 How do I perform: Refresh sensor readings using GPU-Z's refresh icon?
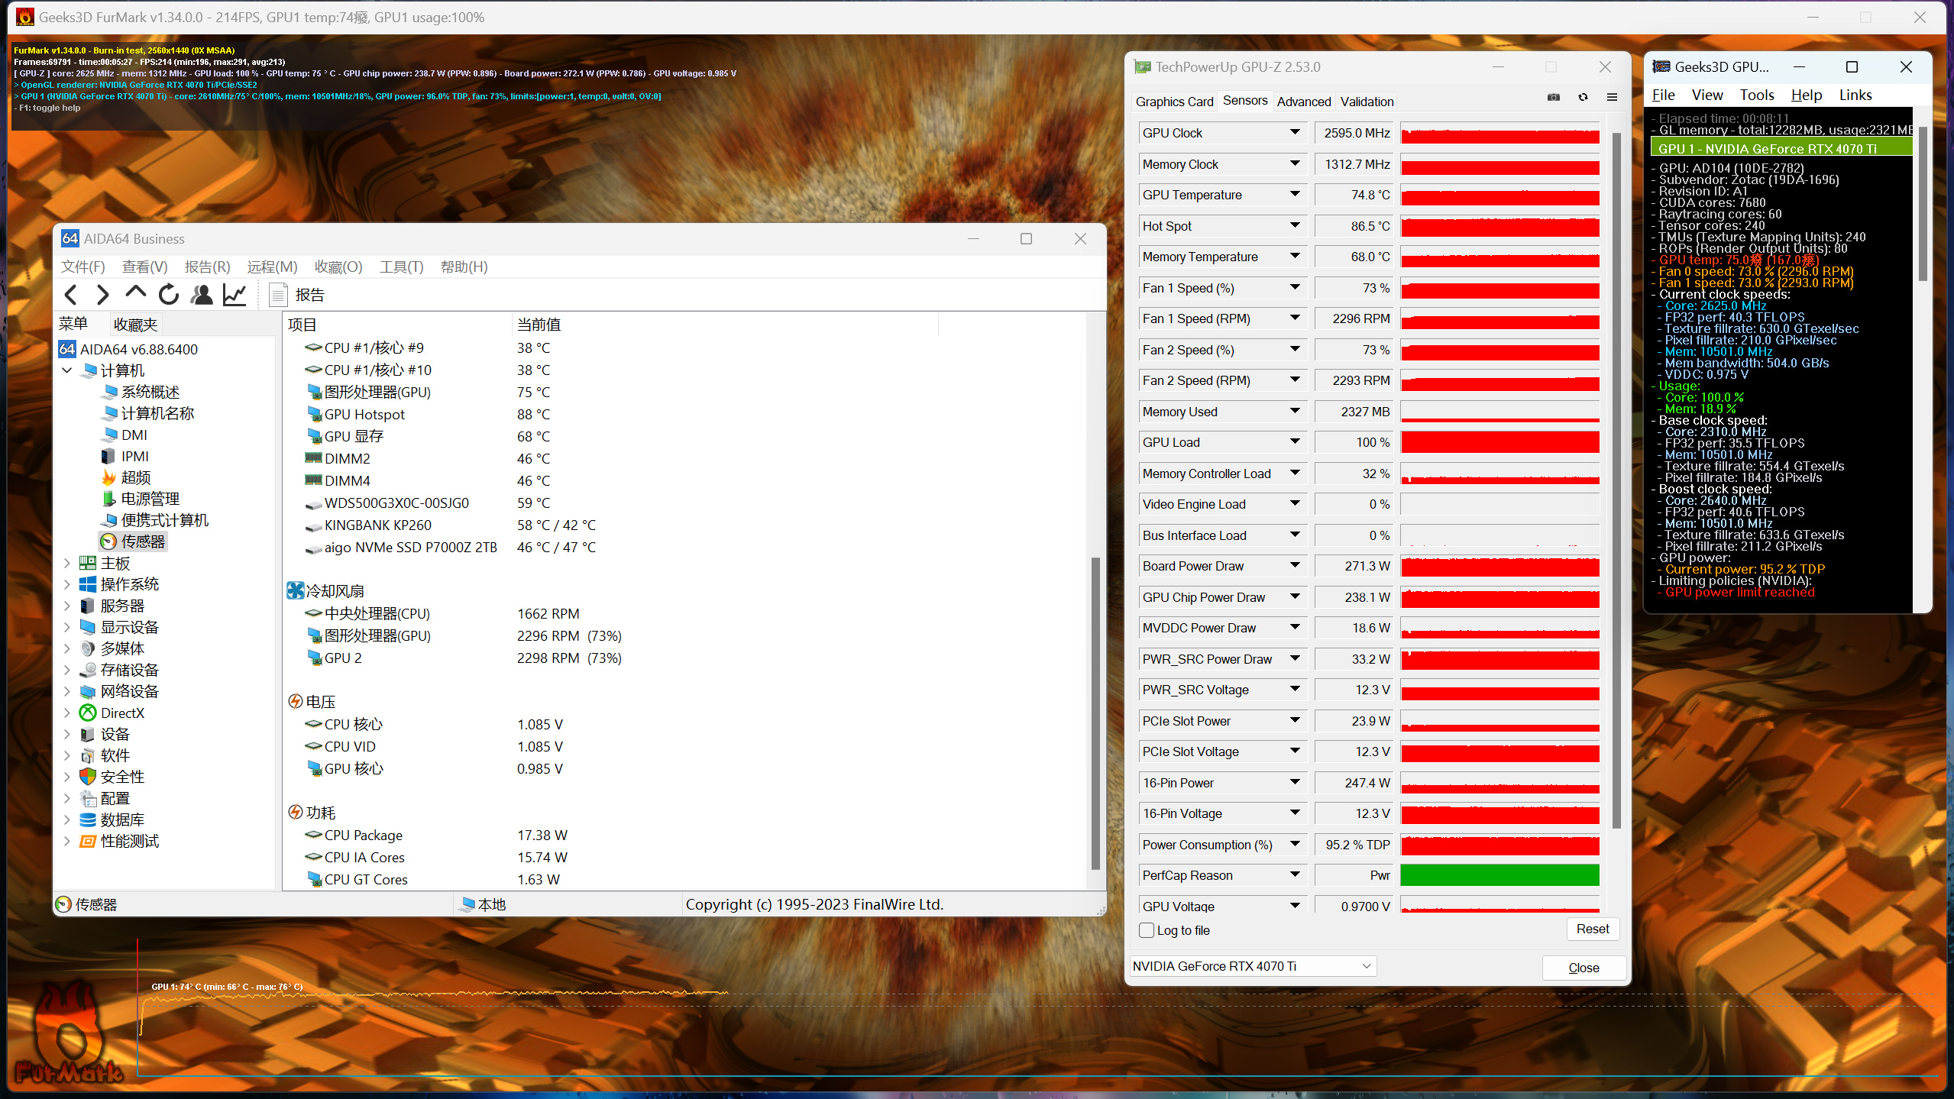click(1583, 97)
